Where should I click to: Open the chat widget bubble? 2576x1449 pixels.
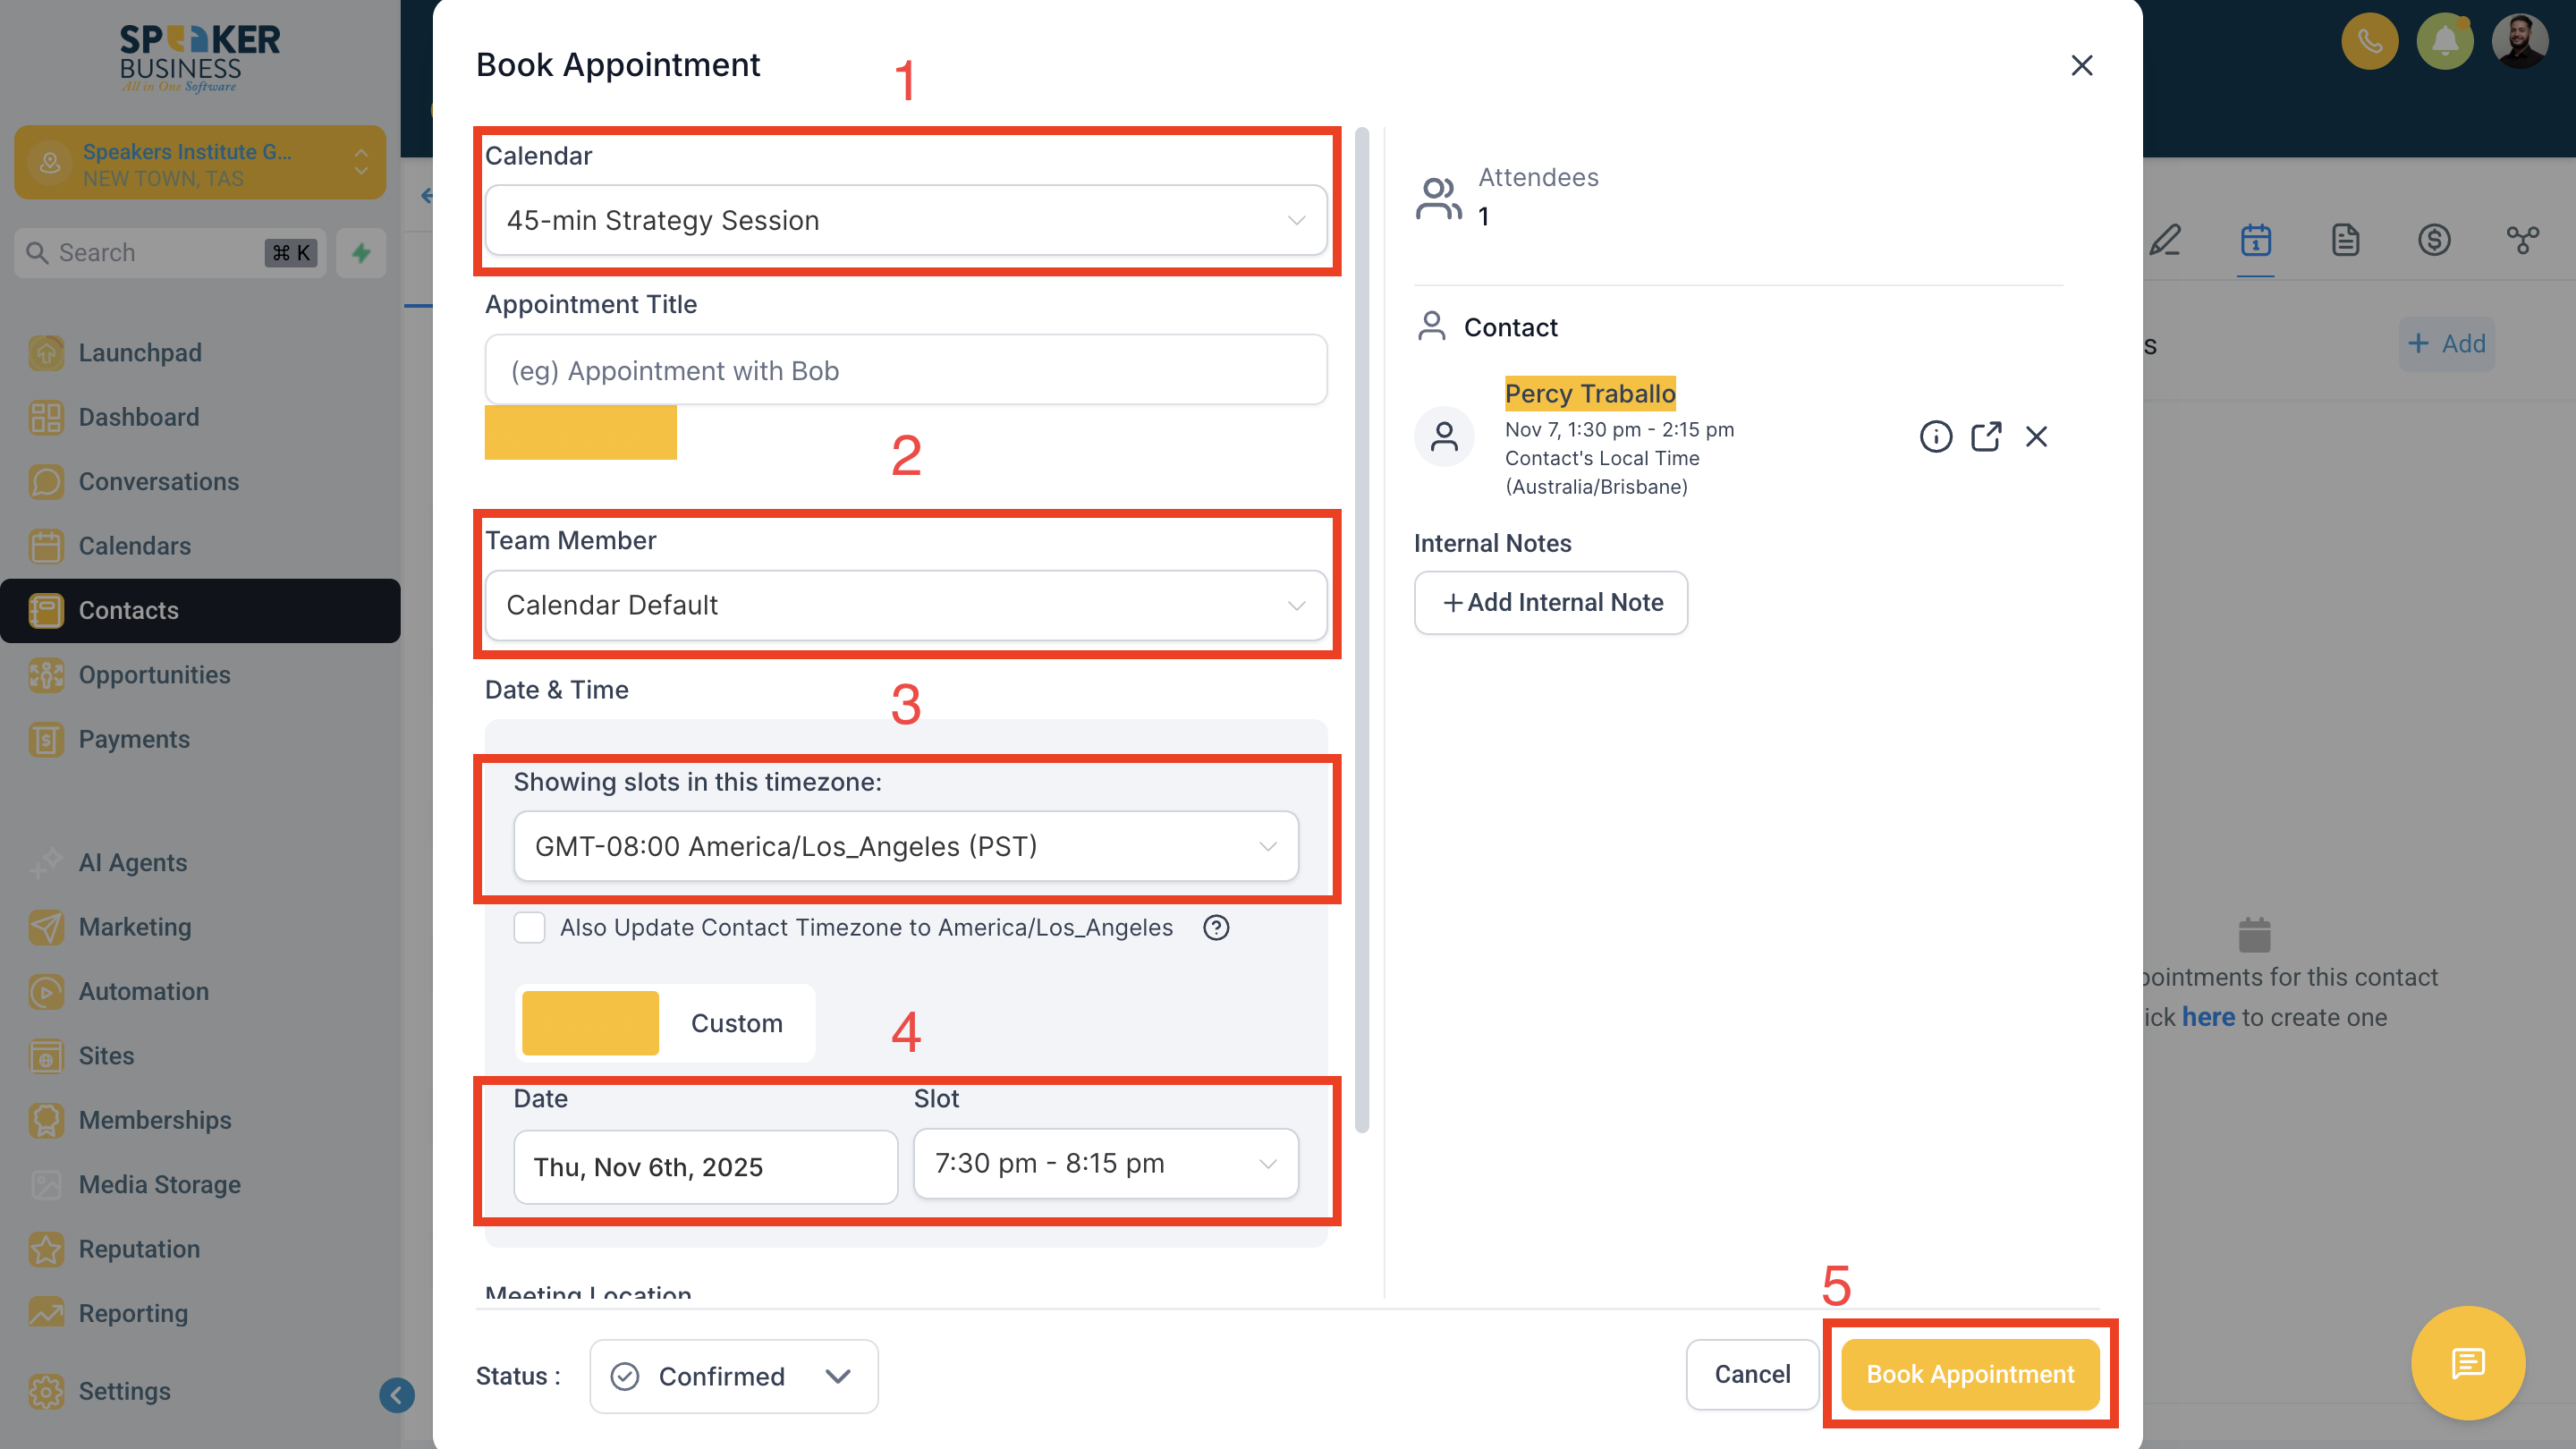click(x=2467, y=1362)
